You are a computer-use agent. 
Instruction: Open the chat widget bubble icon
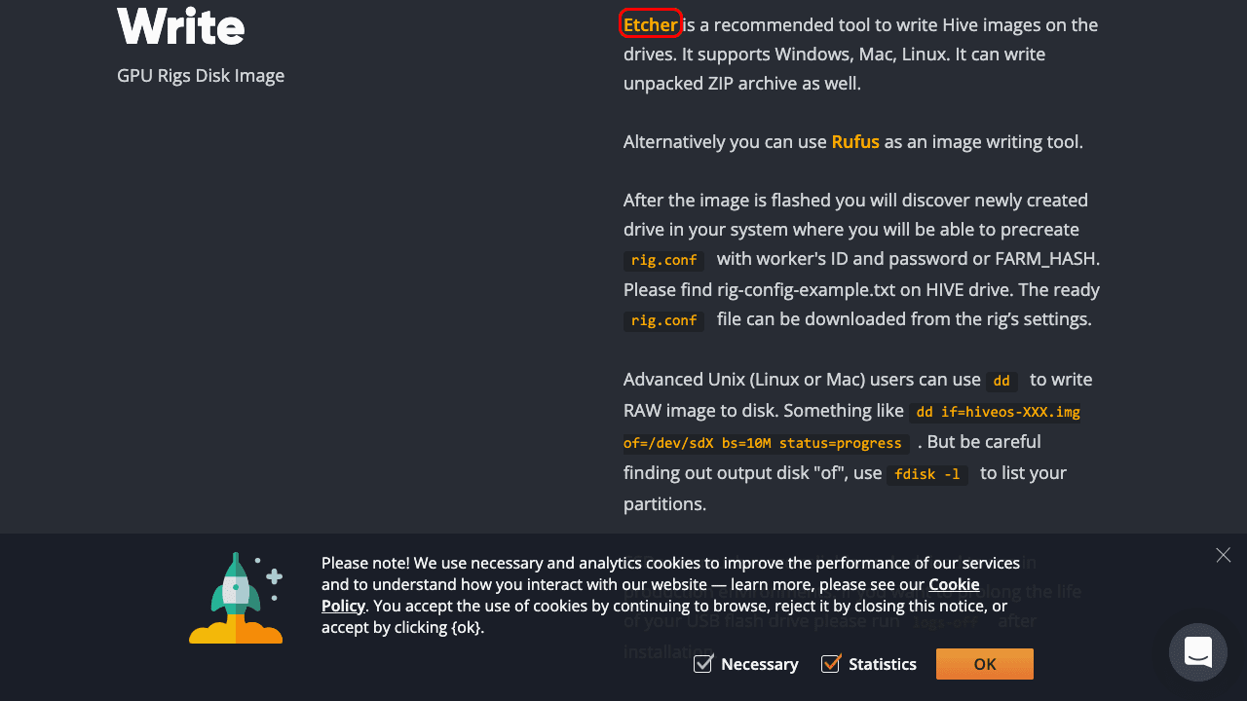[1198, 651]
